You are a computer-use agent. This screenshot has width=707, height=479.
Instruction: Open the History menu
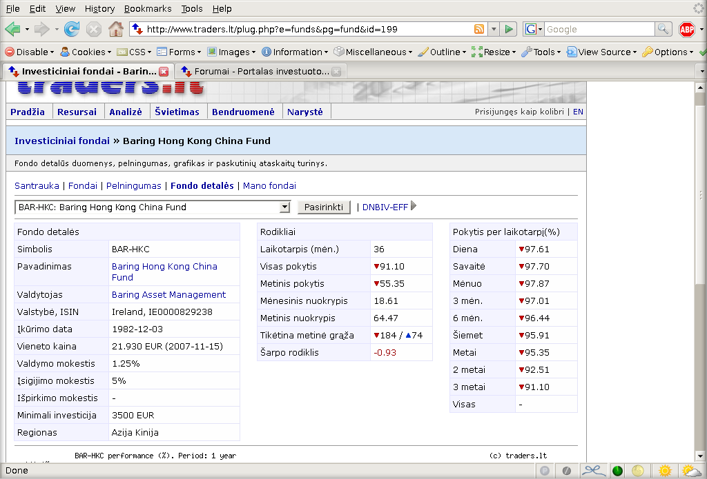[99, 8]
